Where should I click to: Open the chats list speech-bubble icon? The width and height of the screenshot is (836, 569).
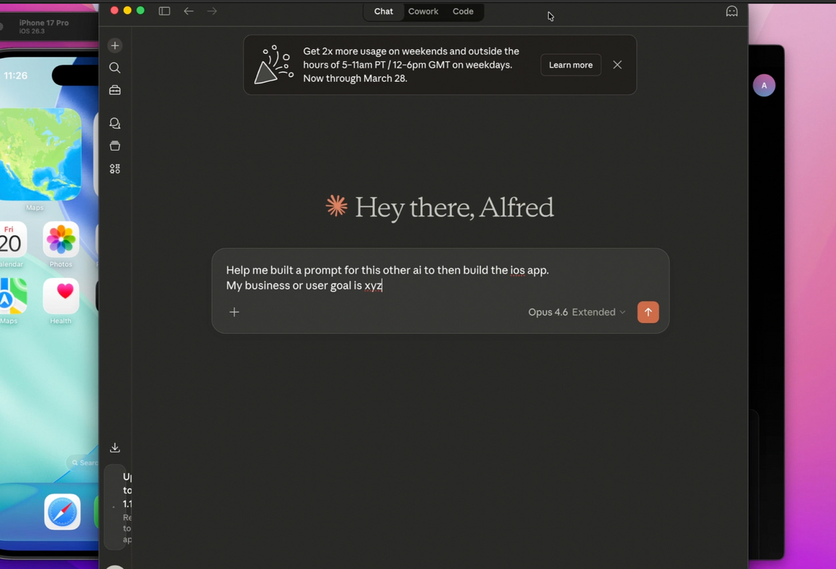pos(115,123)
